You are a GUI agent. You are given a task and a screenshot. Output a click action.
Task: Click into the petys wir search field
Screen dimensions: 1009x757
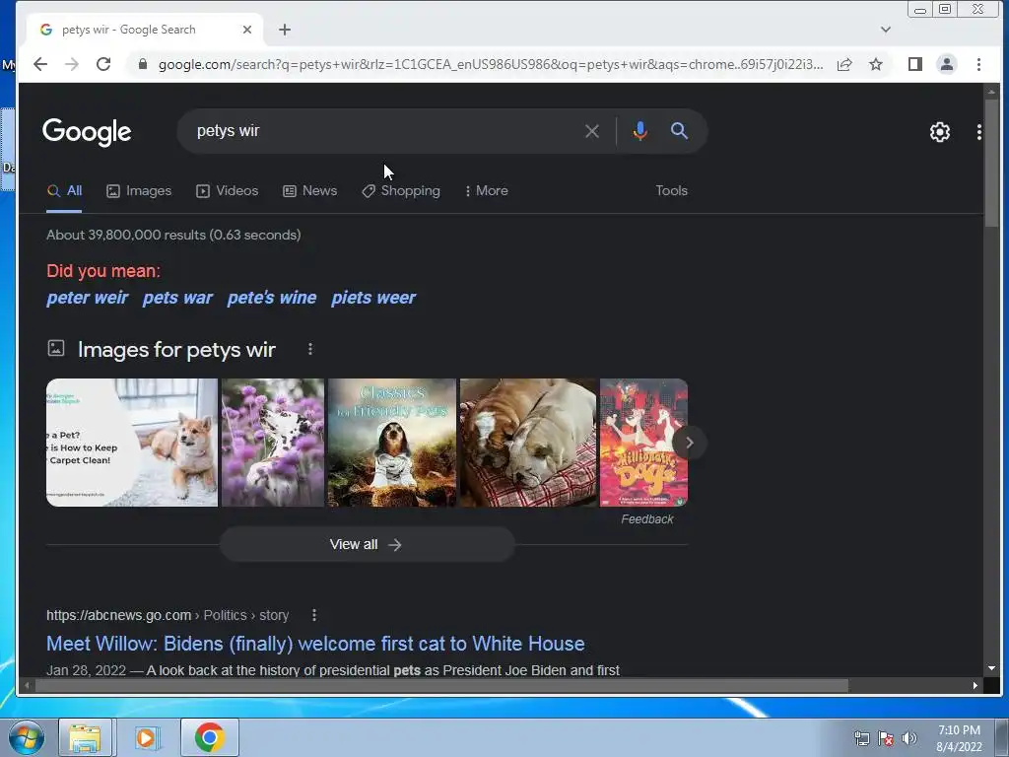[x=386, y=131]
